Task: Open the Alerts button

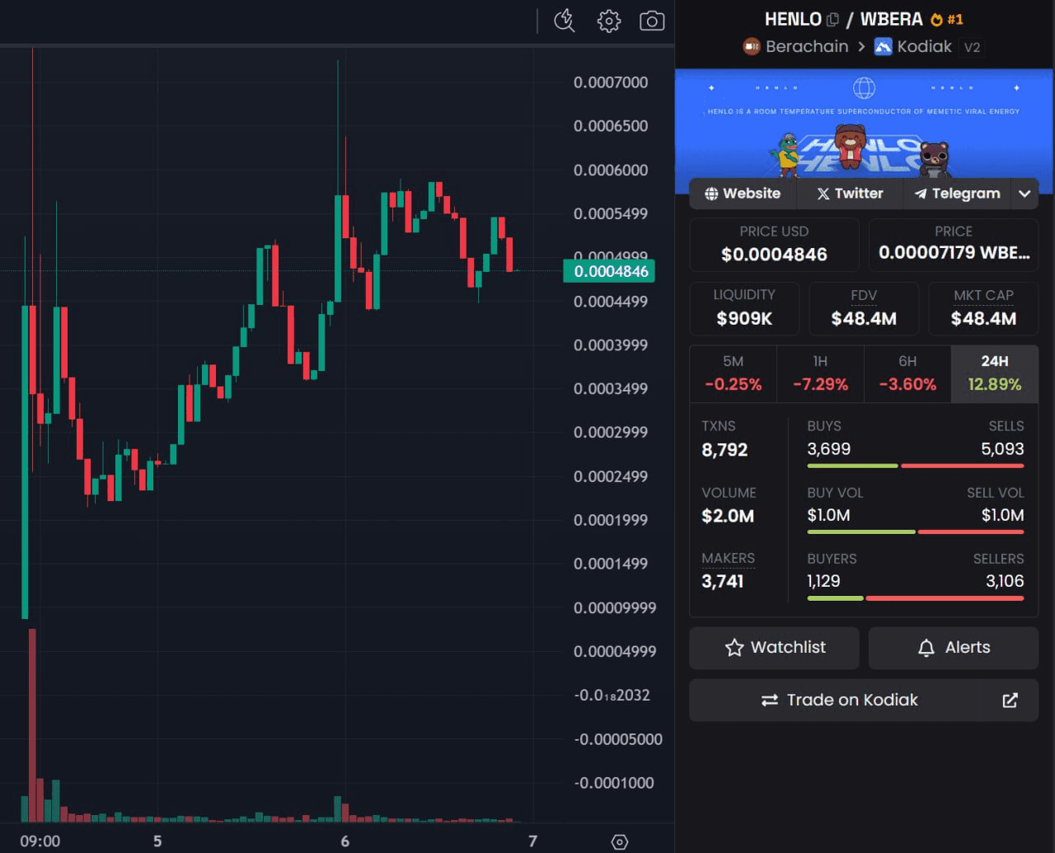Action: click(x=954, y=648)
